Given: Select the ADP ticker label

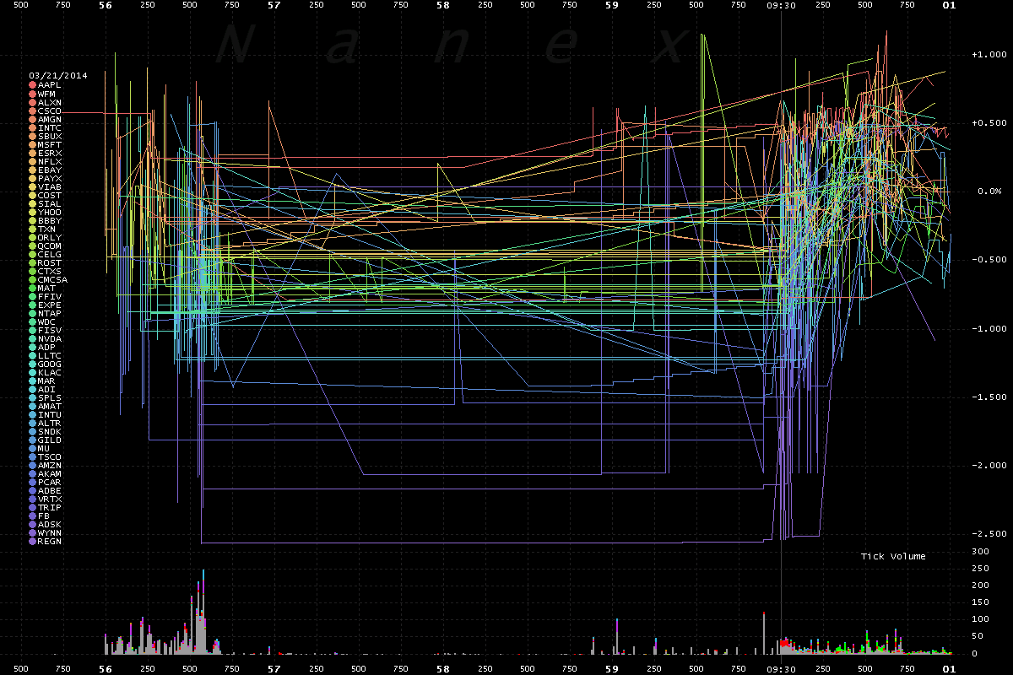Looking at the screenshot, I should [47, 347].
